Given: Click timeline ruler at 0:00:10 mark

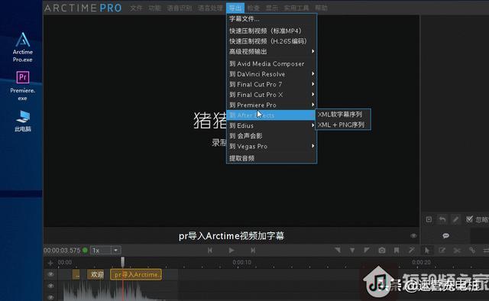Looking at the screenshot, I should [241, 262].
